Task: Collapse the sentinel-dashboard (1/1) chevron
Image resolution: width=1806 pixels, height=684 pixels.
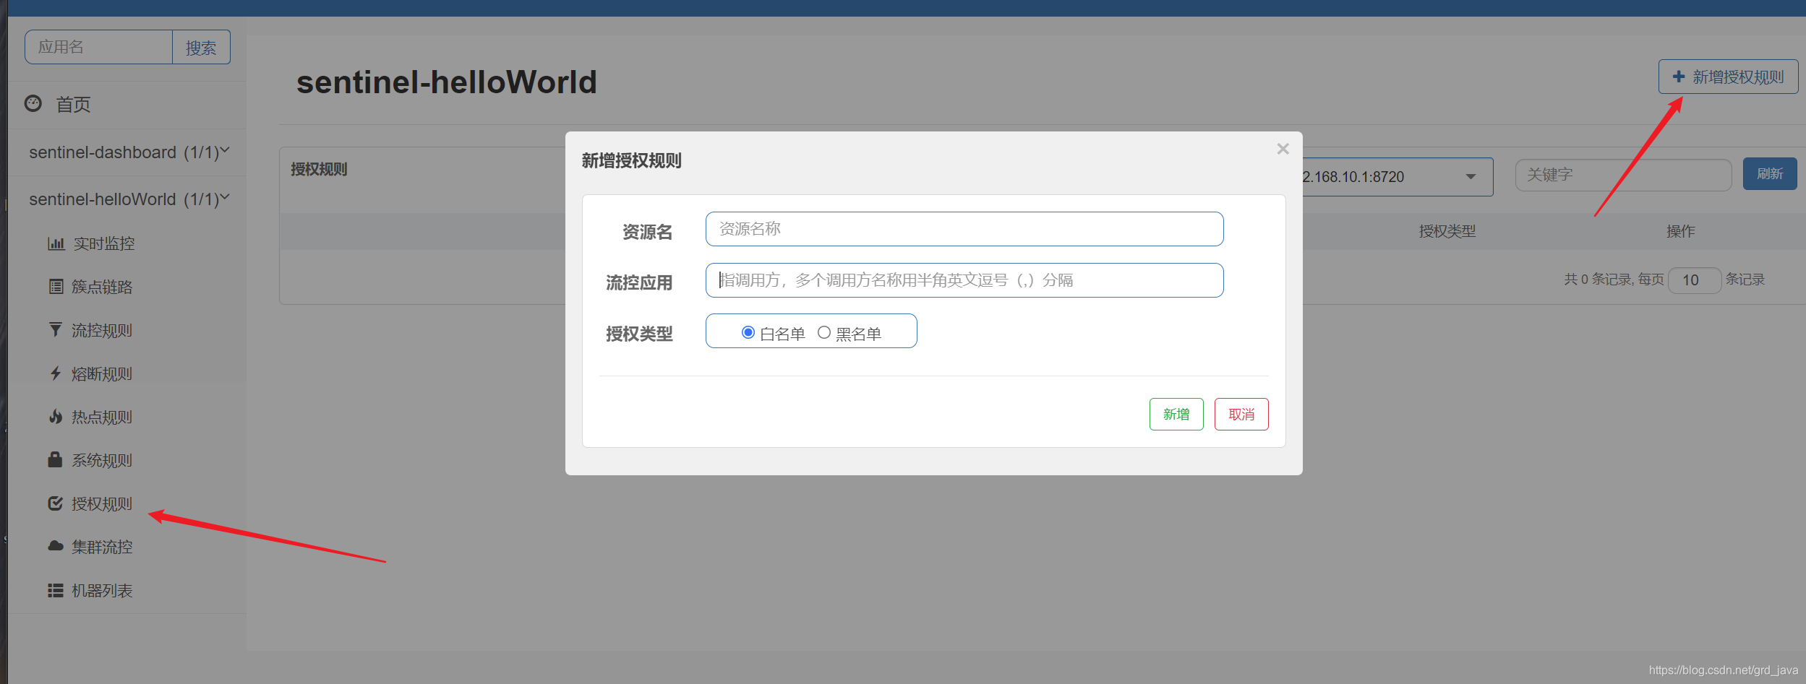Action: (x=225, y=150)
